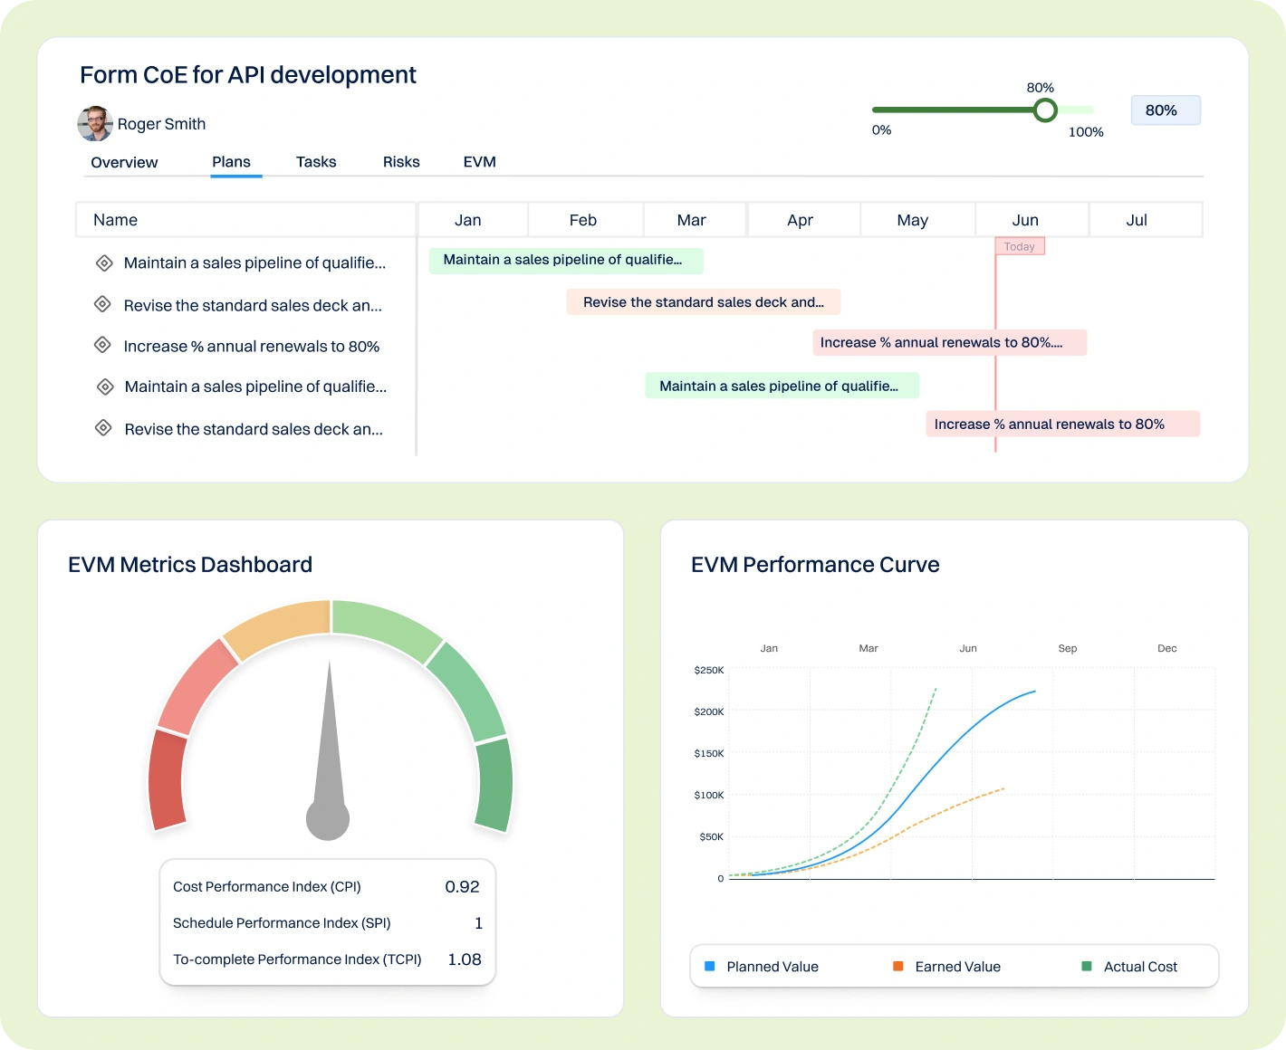Image resolution: width=1286 pixels, height=1050 pixels.
Task: Click the Name column header
Action: (115, 219)
